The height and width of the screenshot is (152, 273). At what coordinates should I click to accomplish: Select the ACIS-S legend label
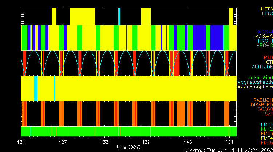pyautogui.click(x=264, y=36)
